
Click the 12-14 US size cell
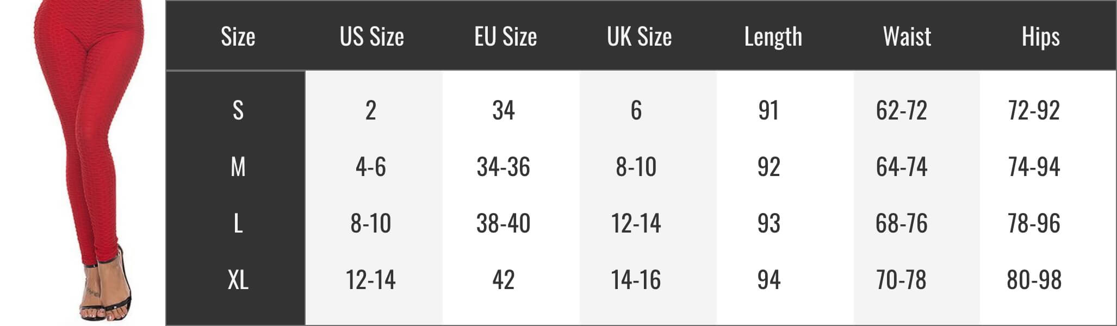[371, 280]
